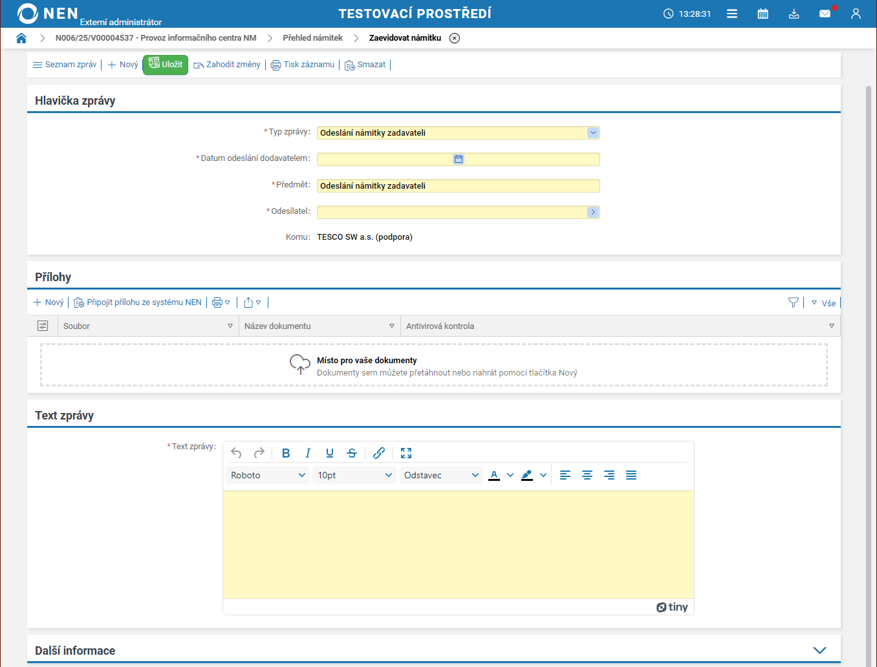Open the Roboto font family dropdown

click(268, 475)
